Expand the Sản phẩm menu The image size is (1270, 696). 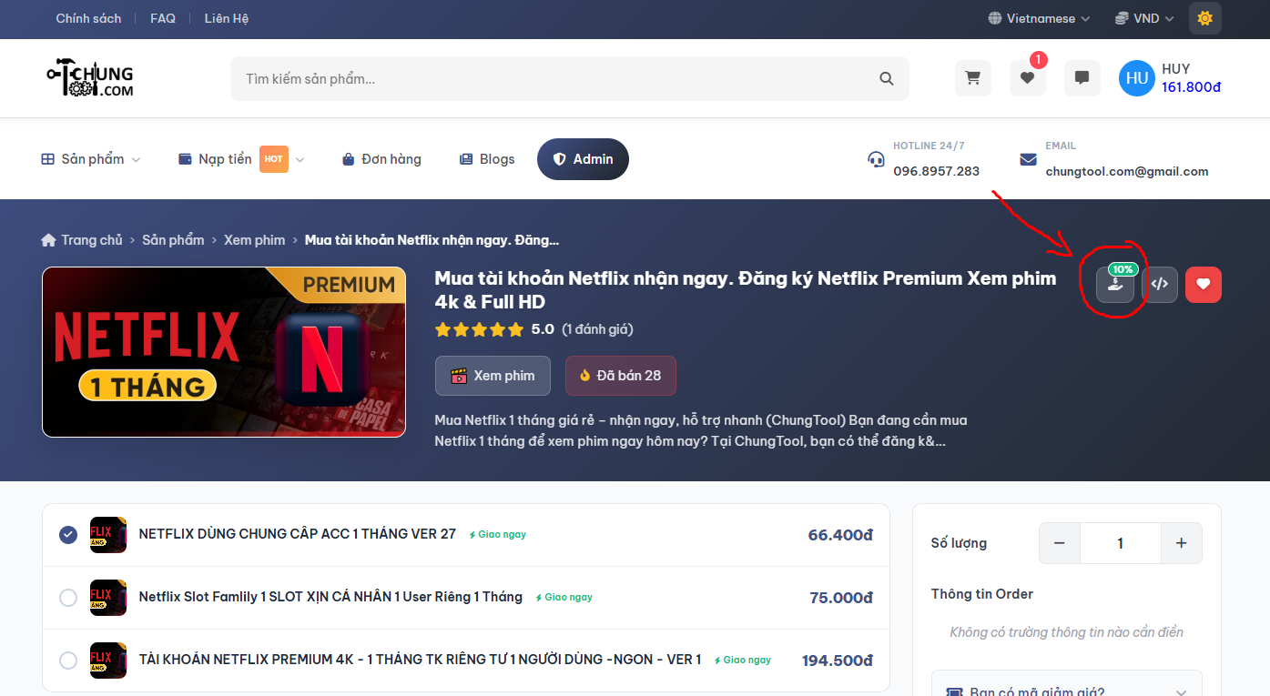(x=91, y=159)
